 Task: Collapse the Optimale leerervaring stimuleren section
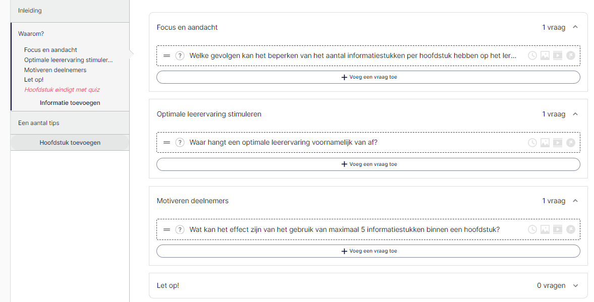(x=575, y=114)
